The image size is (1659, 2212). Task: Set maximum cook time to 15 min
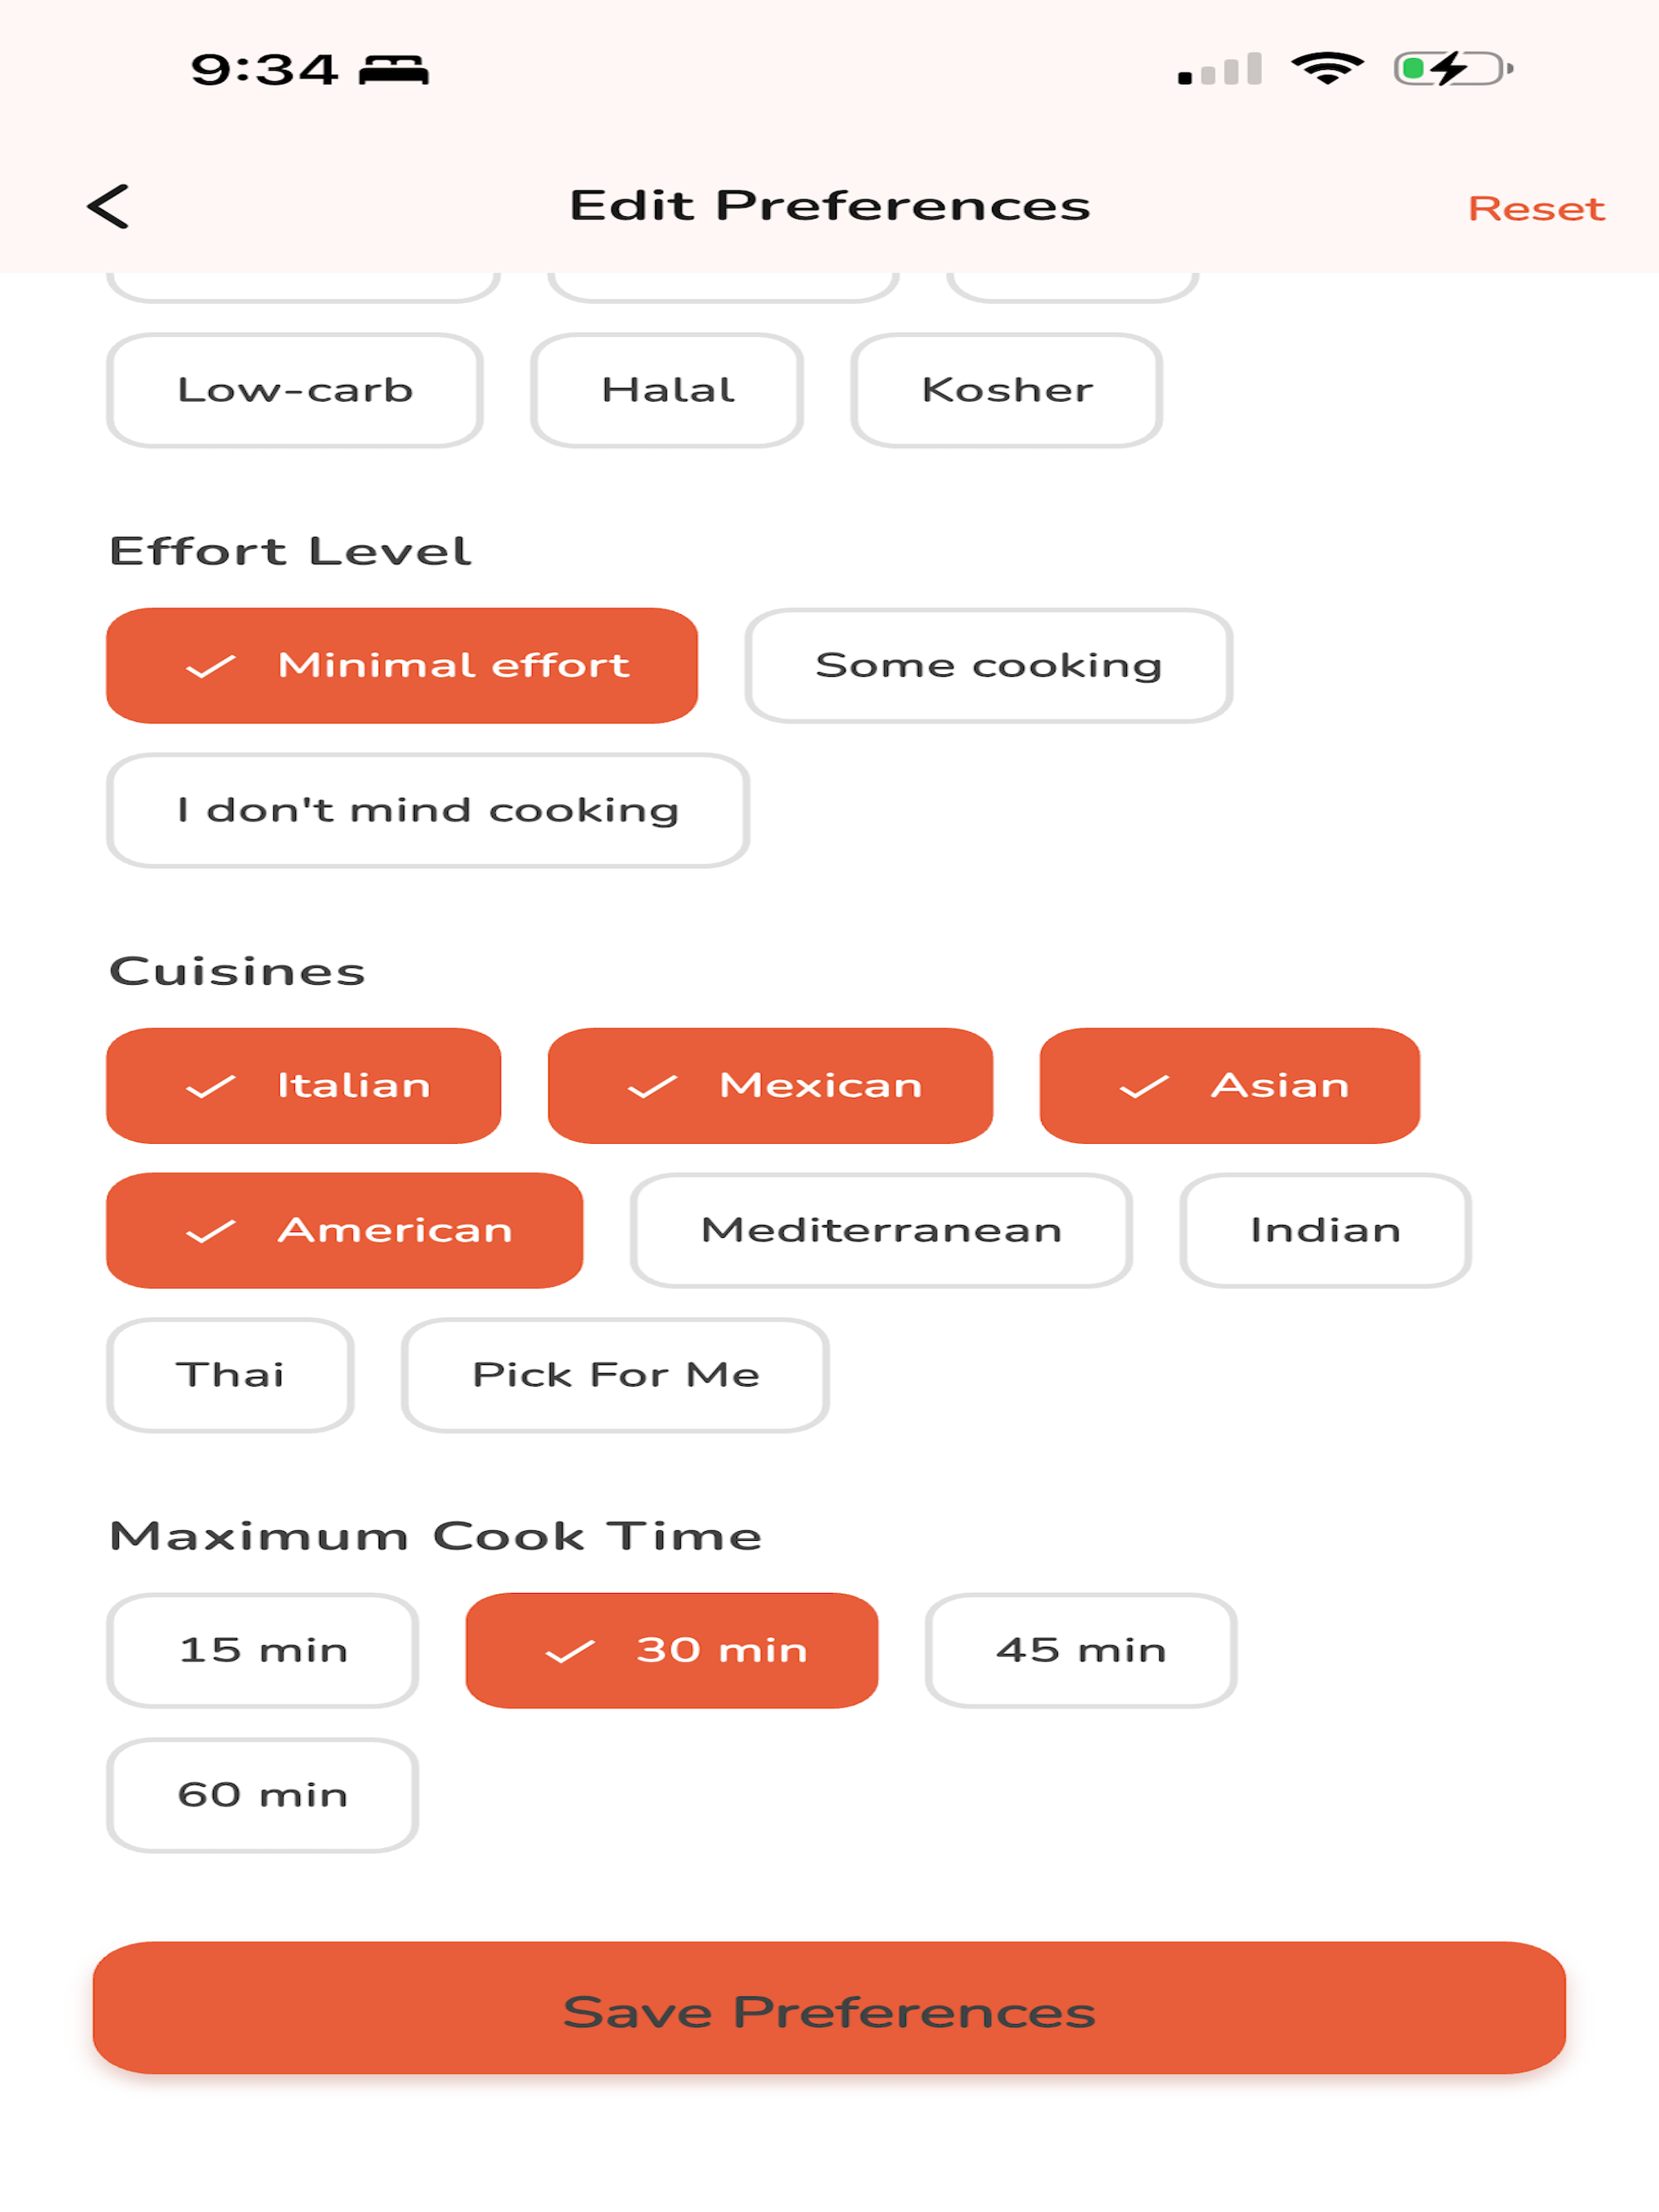263,1650
